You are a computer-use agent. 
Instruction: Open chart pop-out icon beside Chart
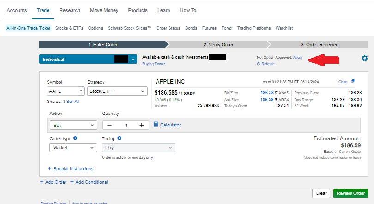353,81
